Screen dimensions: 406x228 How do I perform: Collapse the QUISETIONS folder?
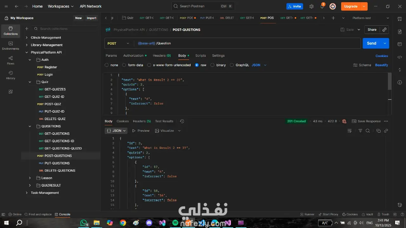coord(30,126)
